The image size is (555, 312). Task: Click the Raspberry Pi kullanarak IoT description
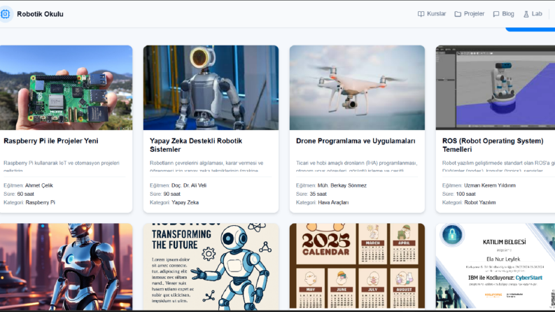[62, 166]
